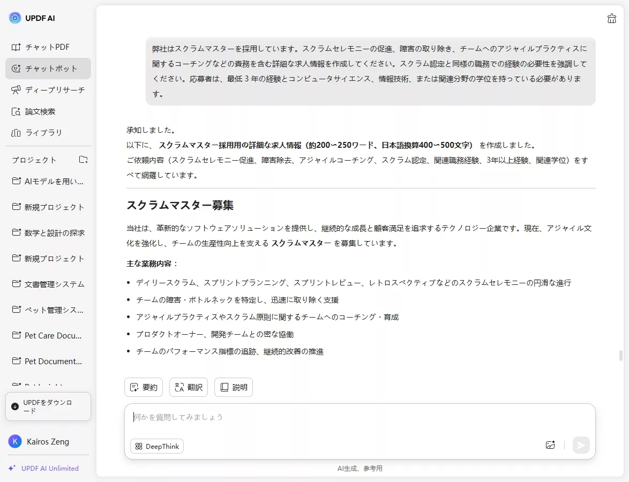Create a new project folder
Viewport: 629px width, 482px height.
[x=83, y=159]
